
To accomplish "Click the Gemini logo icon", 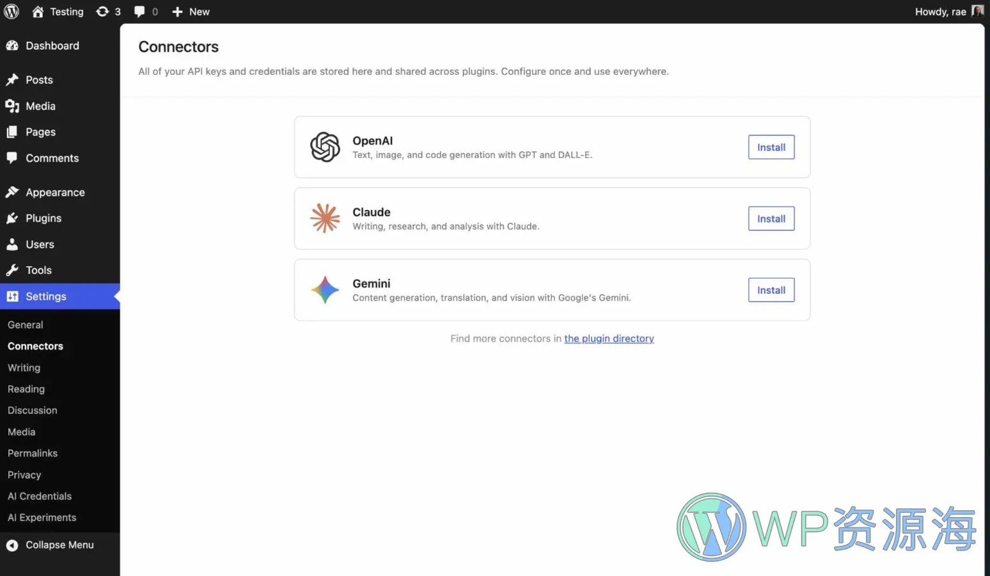I will point(325,290).
